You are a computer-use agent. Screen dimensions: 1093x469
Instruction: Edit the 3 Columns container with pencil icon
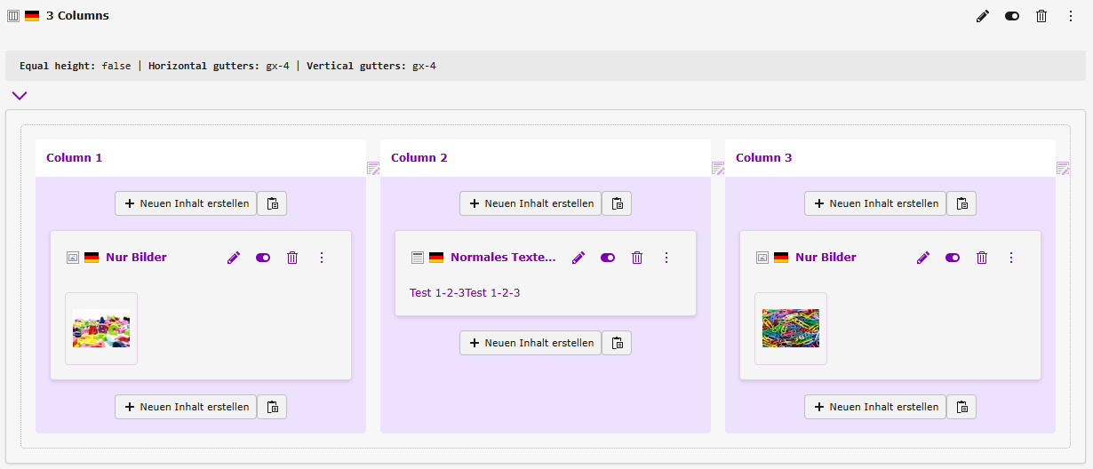(982, 16)
